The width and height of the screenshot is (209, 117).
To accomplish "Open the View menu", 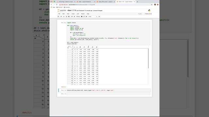I will coord(68,14).
